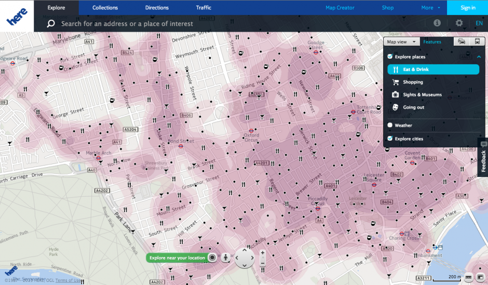Image resolution: width=488 pixels, height=285 pixels.
Task: Pan the map left with the arrow
Action: coord(237,257)
